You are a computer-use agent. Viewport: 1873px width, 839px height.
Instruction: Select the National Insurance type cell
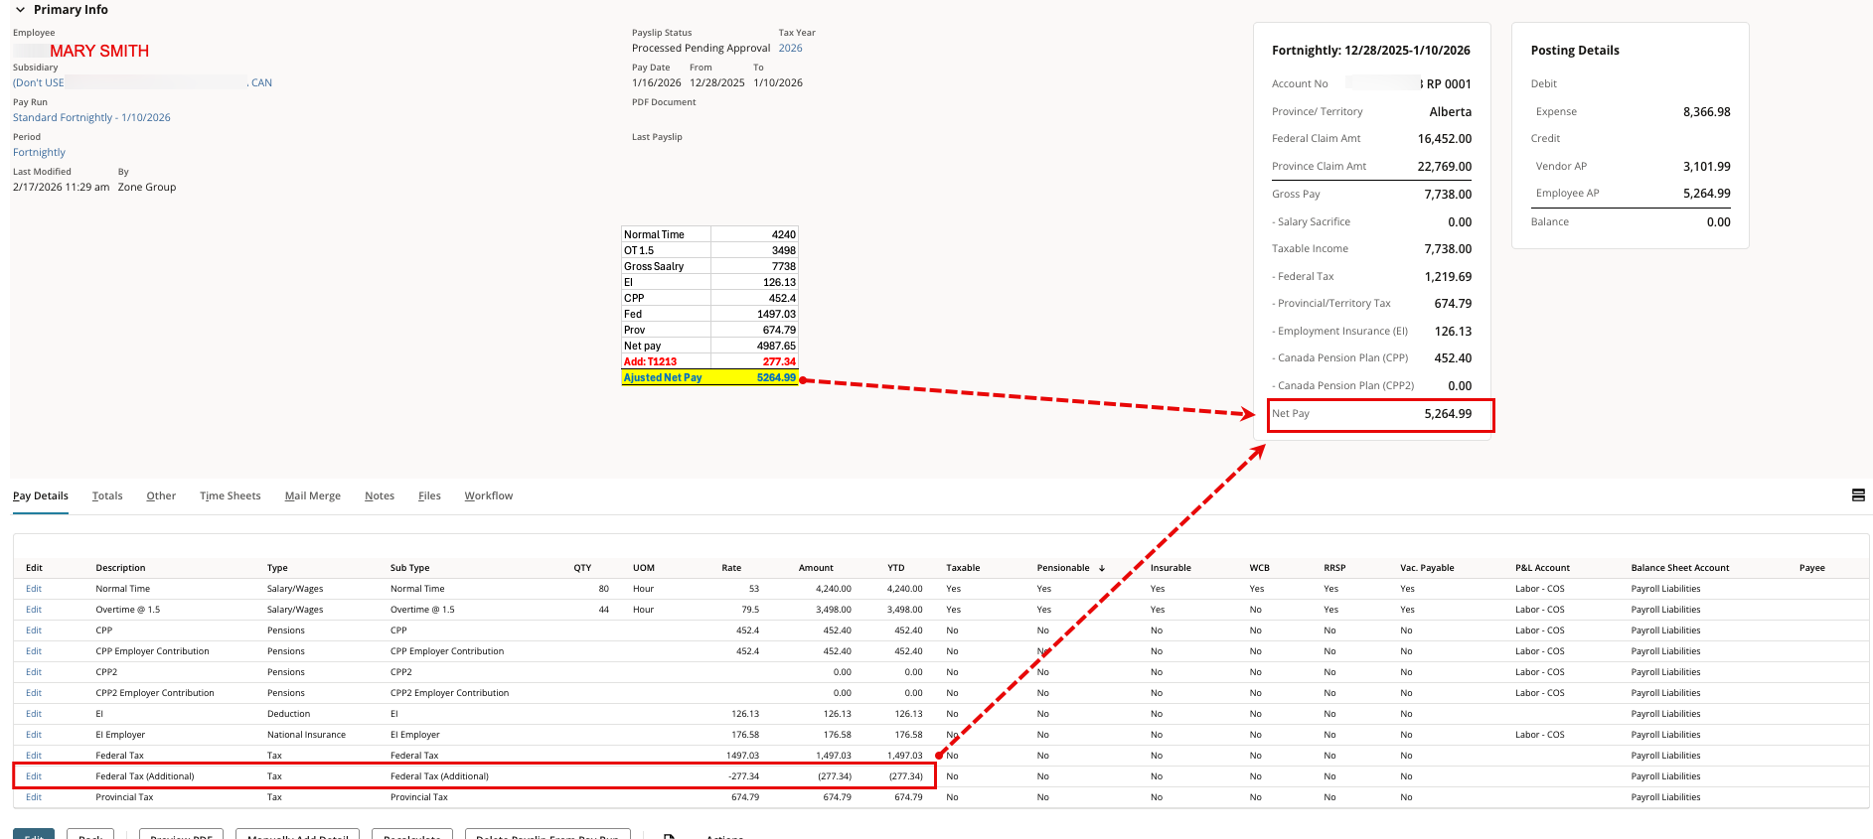point(306,735)
